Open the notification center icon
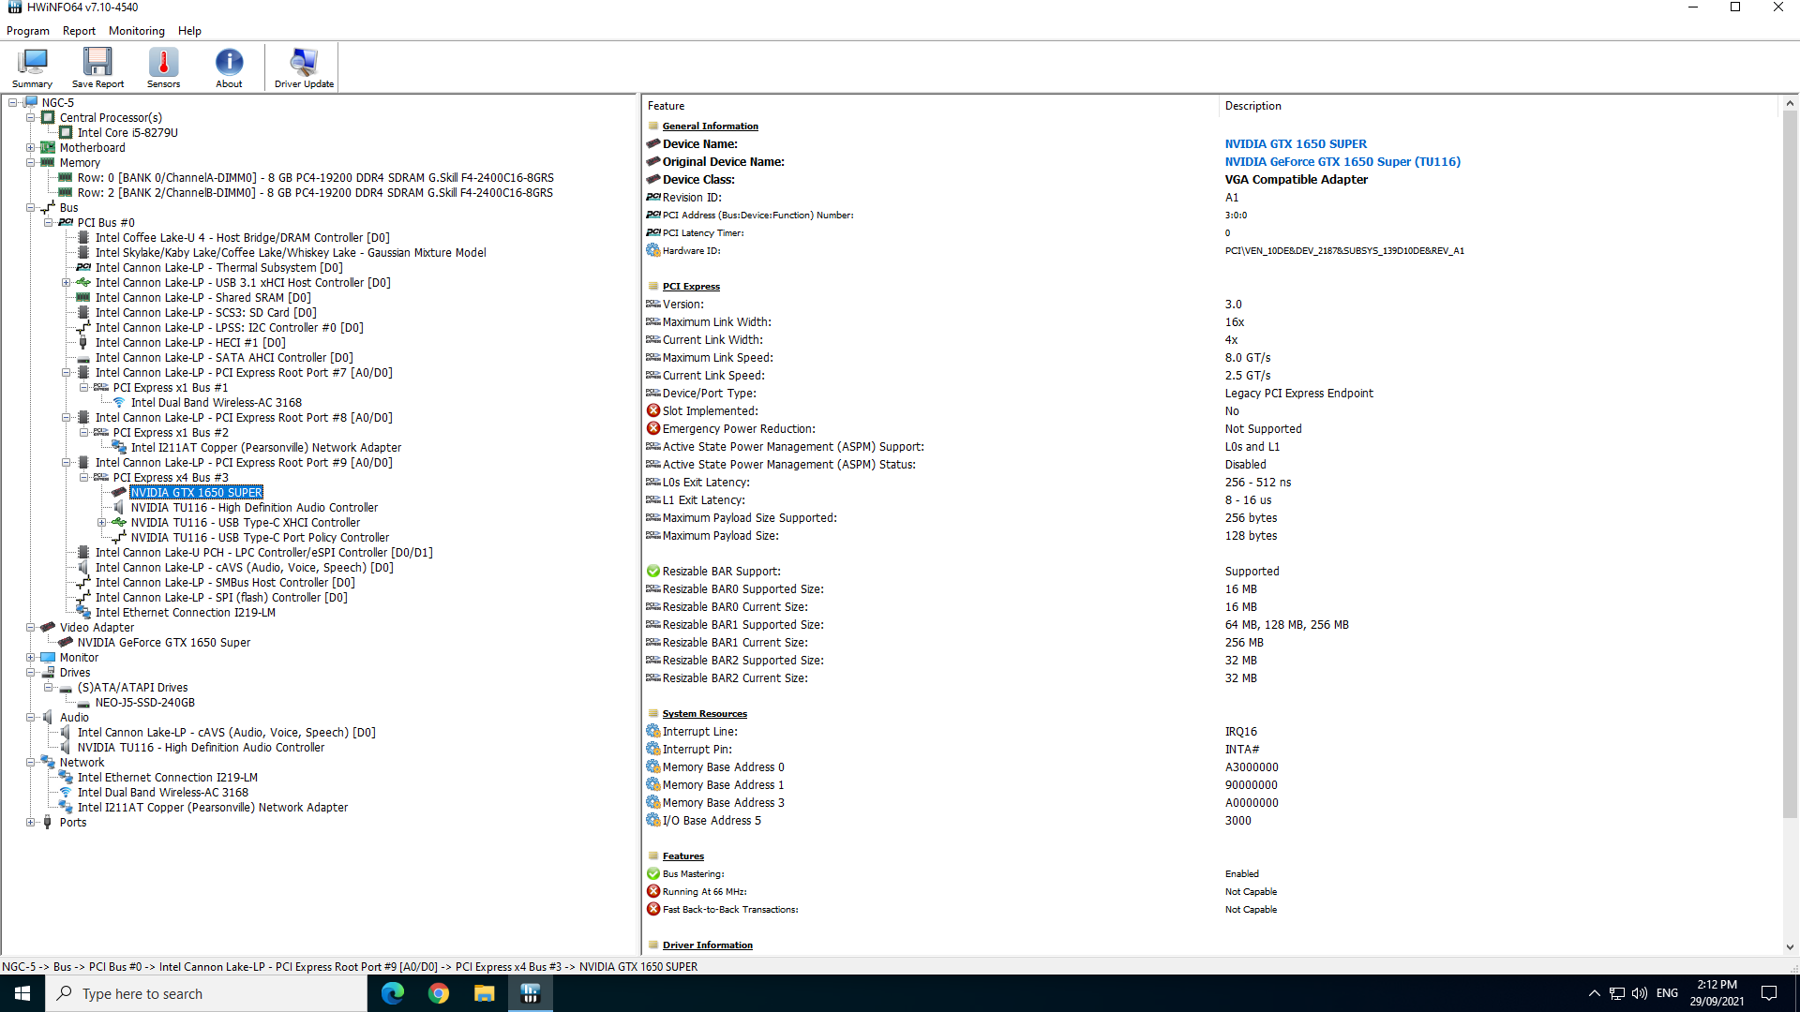Screen dimensions: 1800x1012 click(x=1769, y=993)
